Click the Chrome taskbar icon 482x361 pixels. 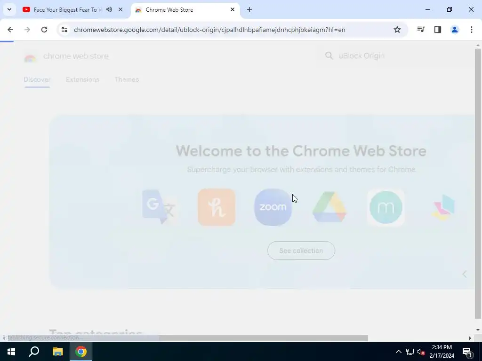pos(81,352)
